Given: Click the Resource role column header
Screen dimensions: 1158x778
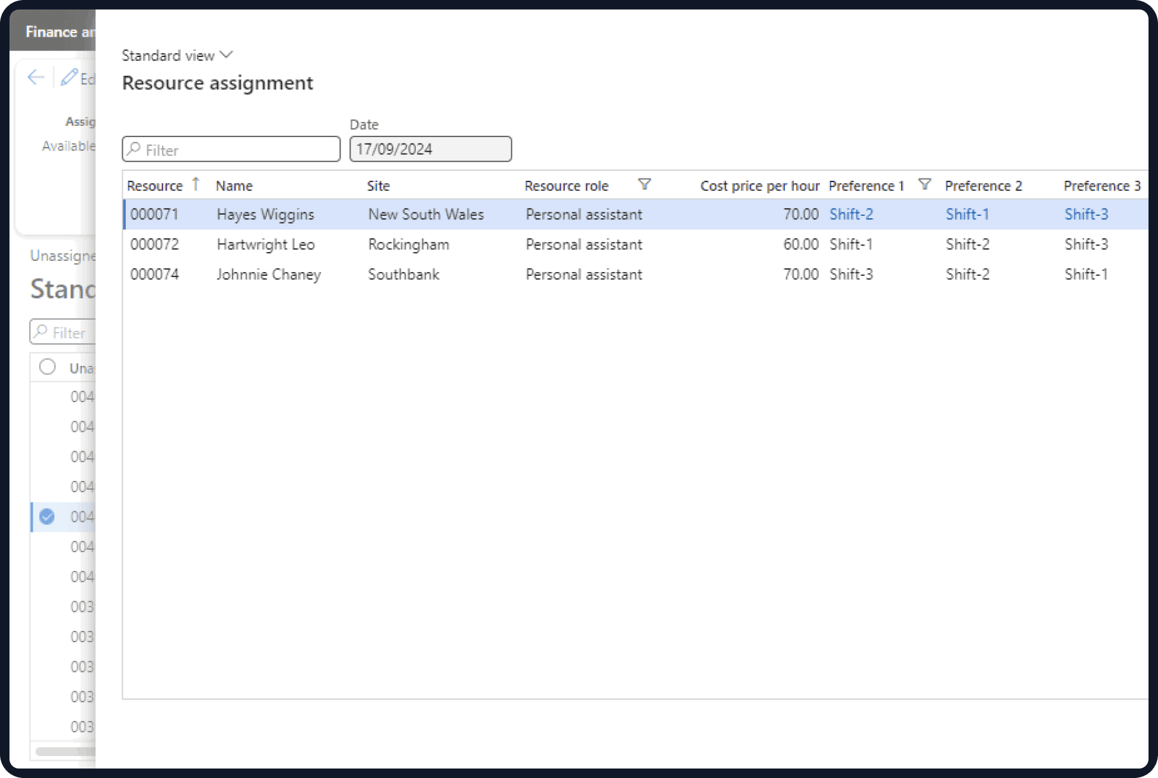Looking at the screenshot, I should [567, 186].
